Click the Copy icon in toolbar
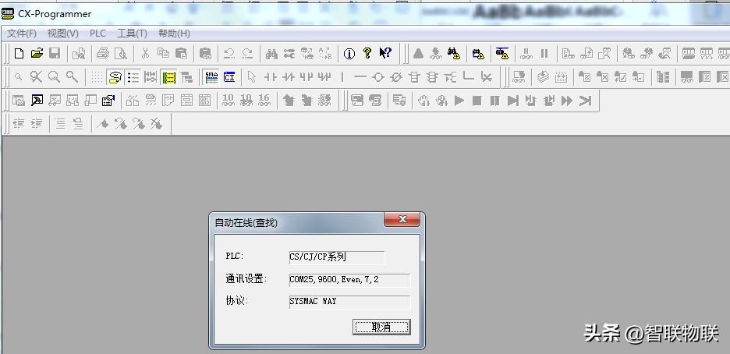This screenshot has height=354, width=730. click(x=163, y=54)
